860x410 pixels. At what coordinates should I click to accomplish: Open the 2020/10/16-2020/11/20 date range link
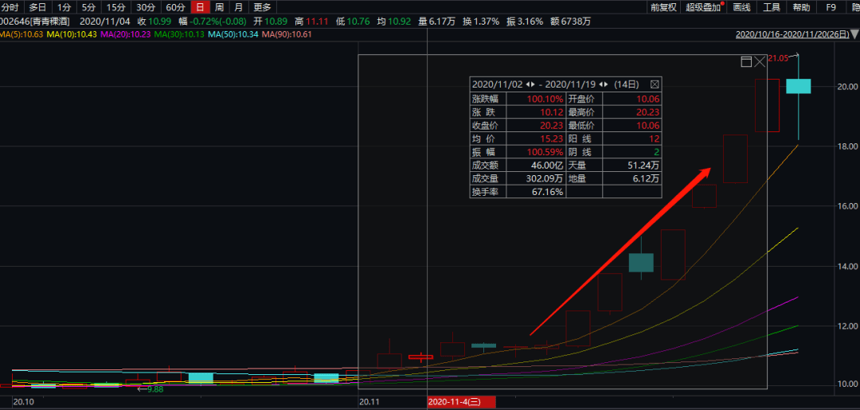coord(792,34)
